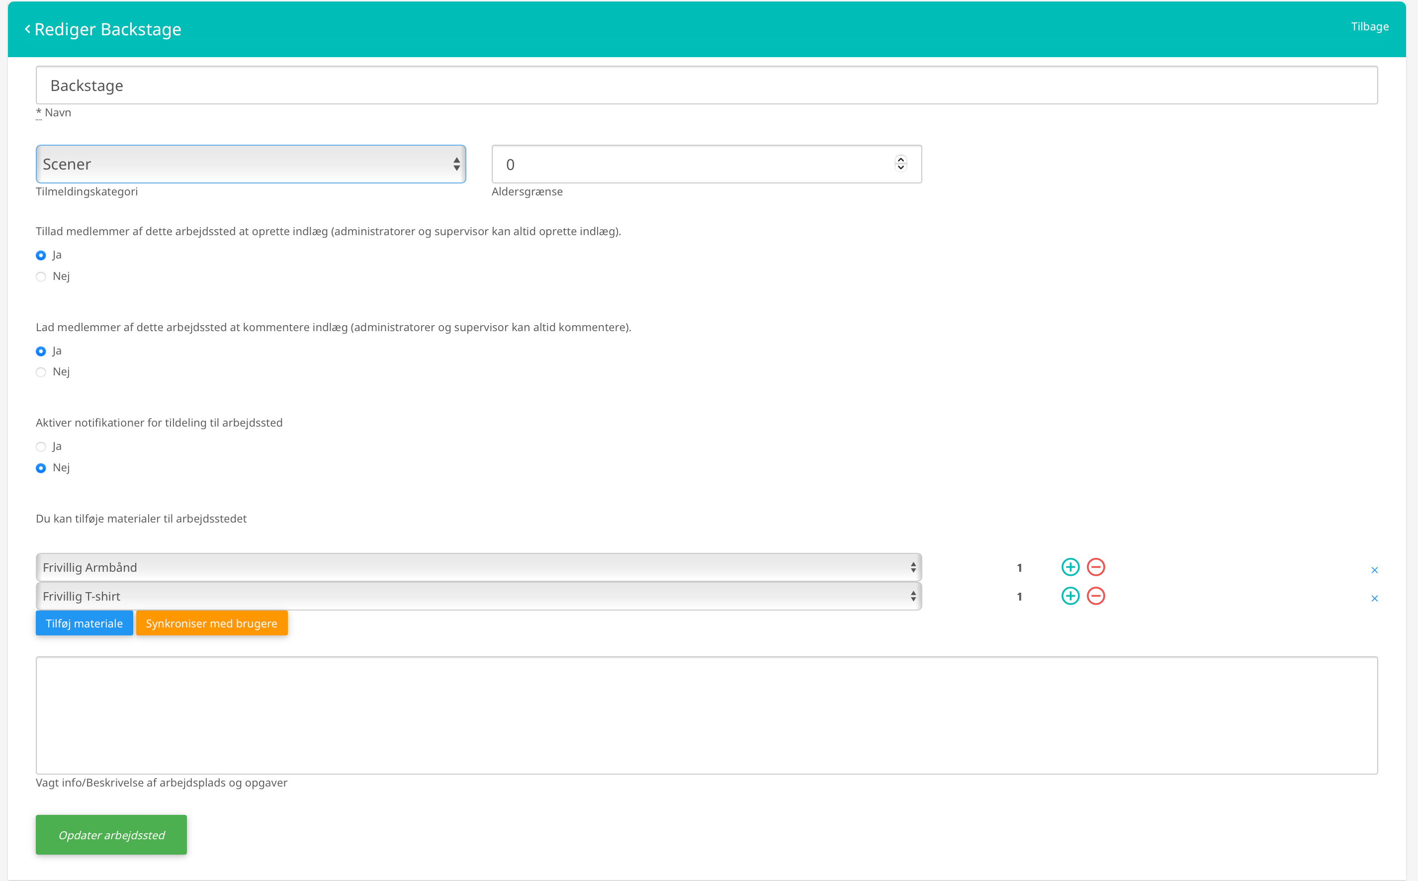Remove the Frivillig T-shirt material row

pyautogui.click(x=1374, y=599)
